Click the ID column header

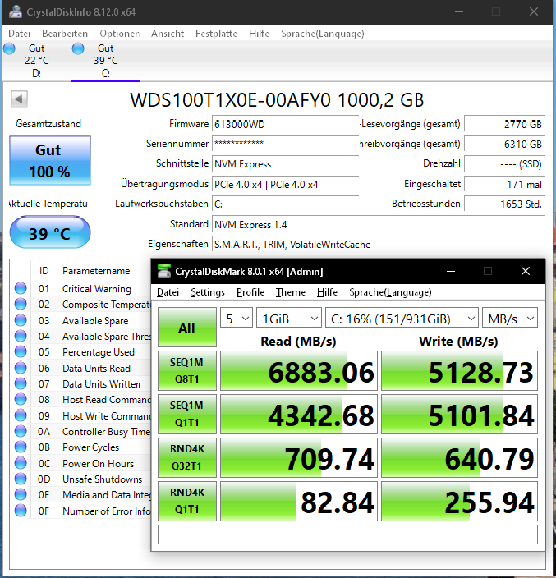pos(44,271)
